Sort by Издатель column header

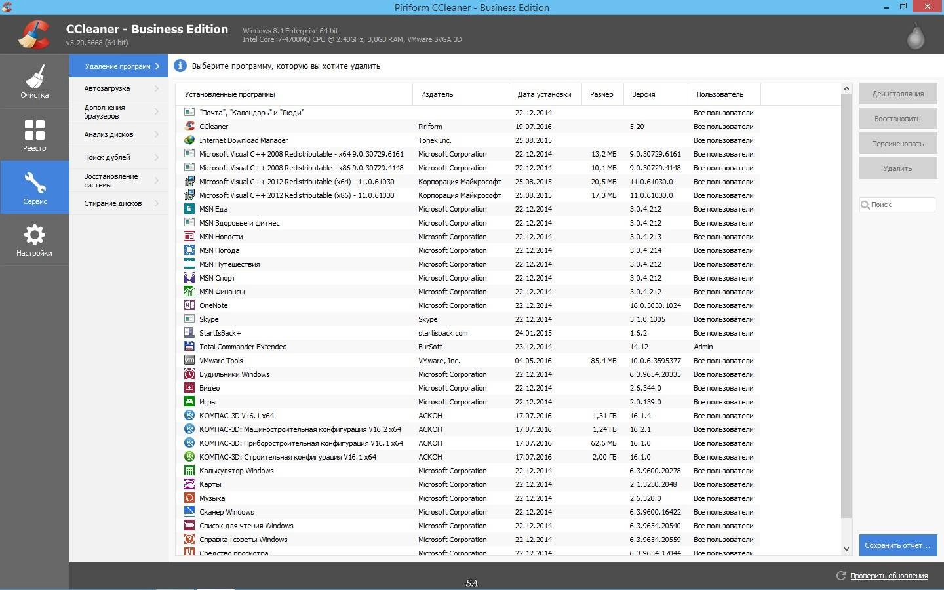(x=461, y=94)
